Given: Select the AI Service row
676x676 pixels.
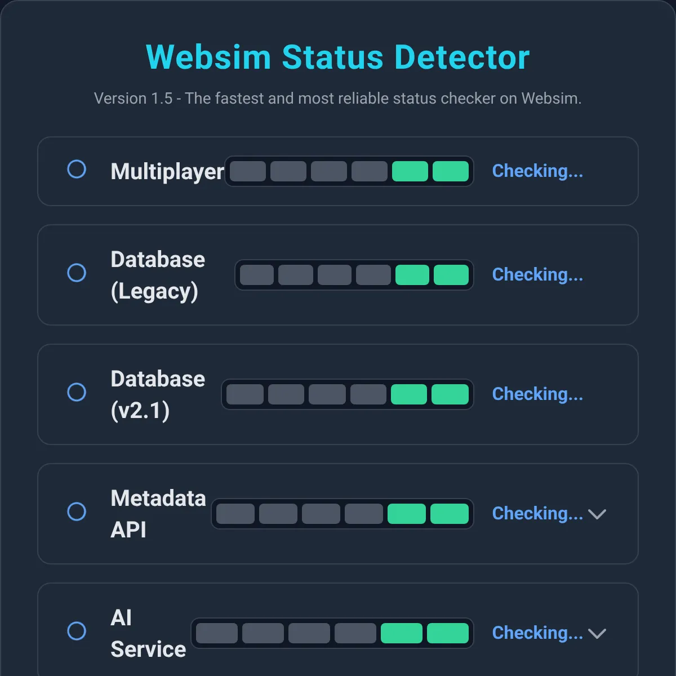Looking at the screenshot, I should [x=338, y=631].
